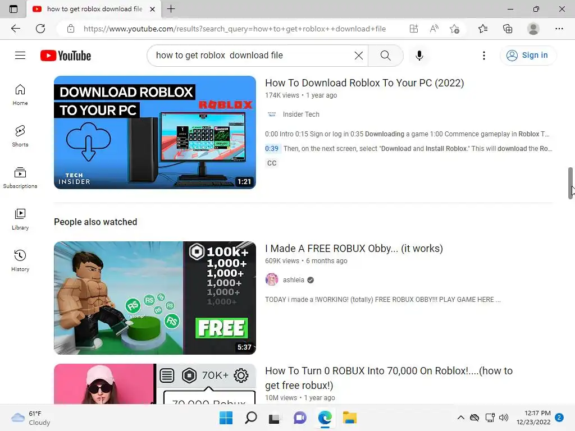Open the Chat app on taskbar
Viewport: 575px width, 431px height.
click(300, 418)
